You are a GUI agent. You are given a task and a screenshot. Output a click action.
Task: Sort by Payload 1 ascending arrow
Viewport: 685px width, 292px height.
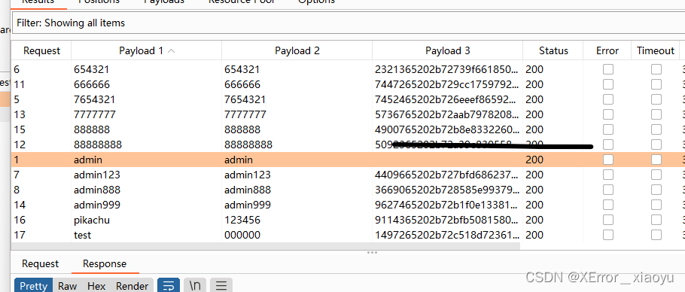pos(172,51)
